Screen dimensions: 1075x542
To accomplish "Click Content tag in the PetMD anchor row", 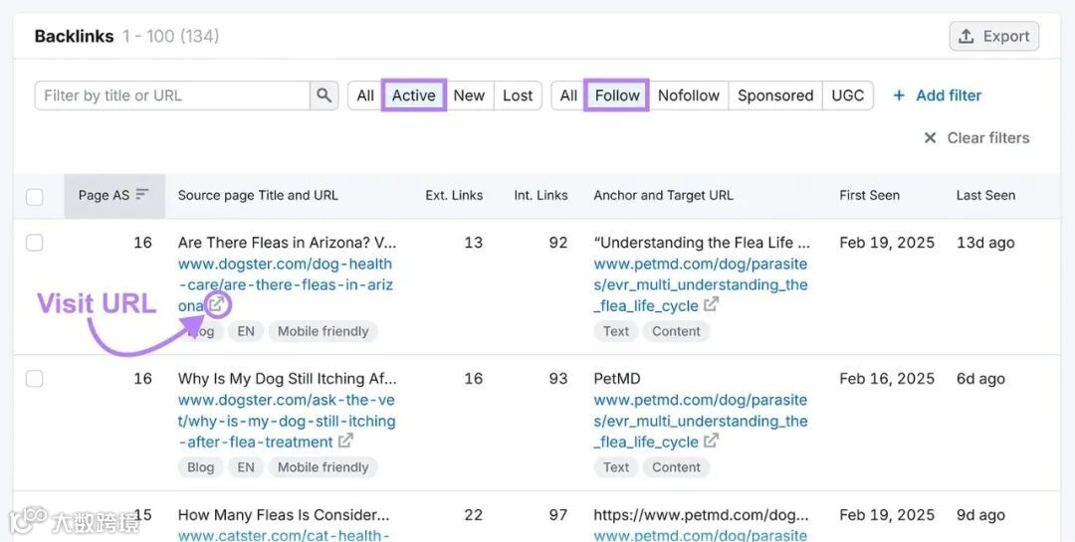I will click(676, 467).
